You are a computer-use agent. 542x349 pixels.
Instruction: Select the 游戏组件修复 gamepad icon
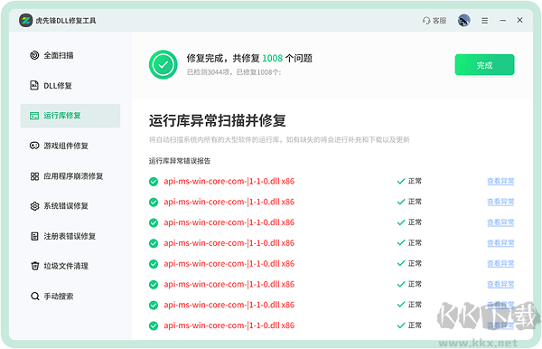point(34,146)
